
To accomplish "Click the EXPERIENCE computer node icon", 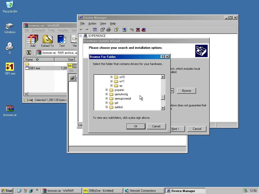I will point(85,36).
